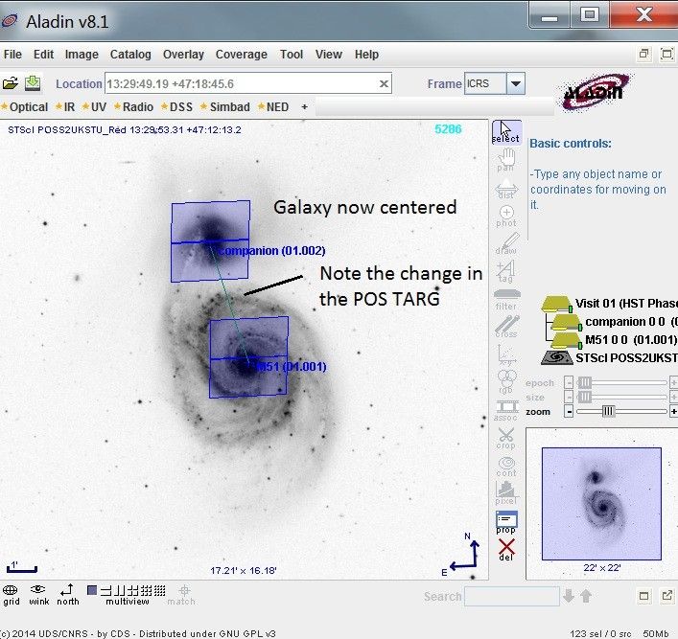Open the cross match tool
This screenshot has height=639, width=678.
coord(506,327)
